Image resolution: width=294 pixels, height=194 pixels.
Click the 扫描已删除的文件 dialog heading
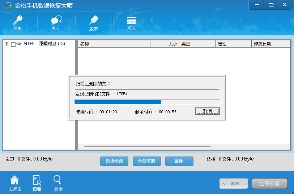96,84
